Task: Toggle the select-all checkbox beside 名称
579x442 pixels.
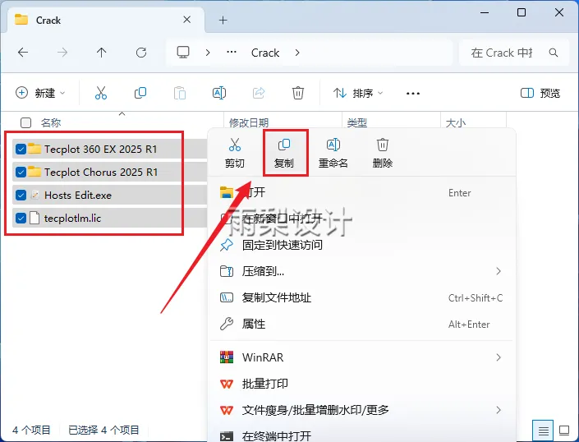Action: pos(25,122)
